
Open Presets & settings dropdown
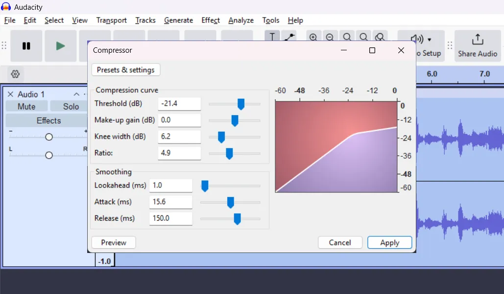[x=125, y=70]
